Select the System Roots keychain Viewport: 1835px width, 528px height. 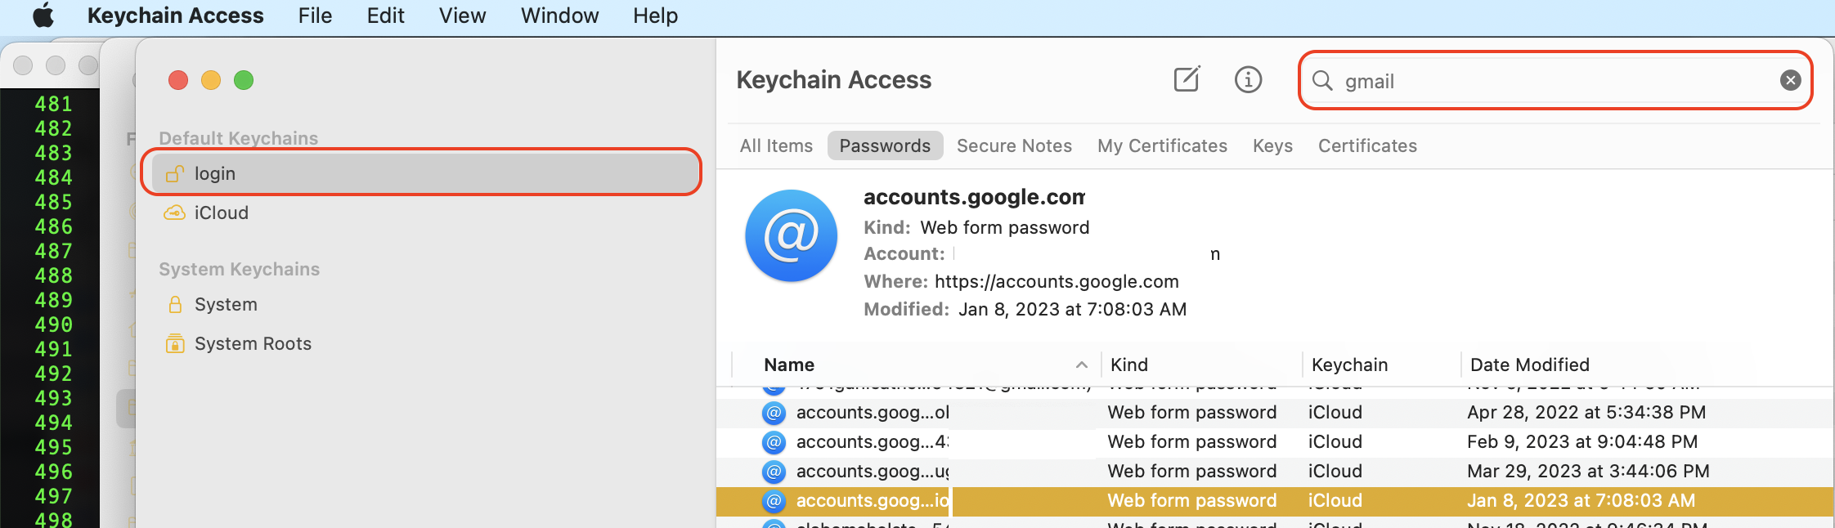253,343
